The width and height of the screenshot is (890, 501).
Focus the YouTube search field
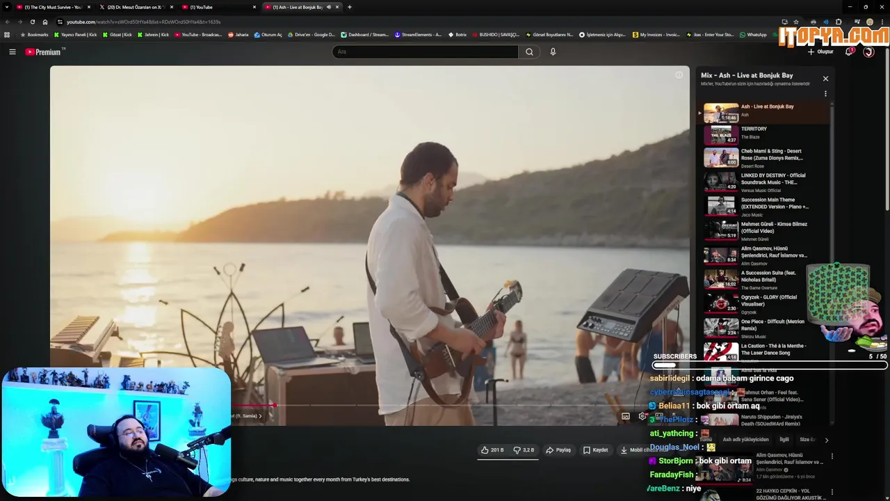425,51
